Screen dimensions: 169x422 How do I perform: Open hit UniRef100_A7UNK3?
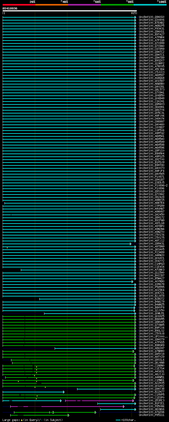(152, 270)
